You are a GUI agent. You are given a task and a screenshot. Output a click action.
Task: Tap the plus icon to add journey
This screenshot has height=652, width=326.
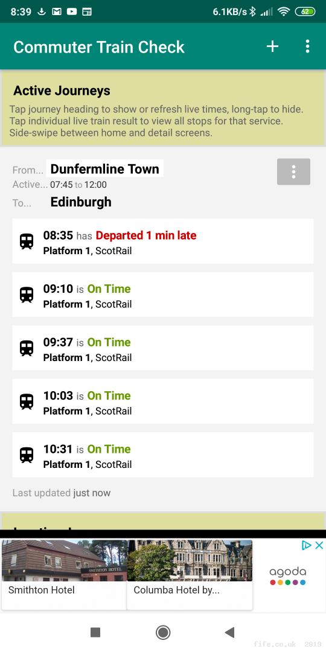coord(272,46)
